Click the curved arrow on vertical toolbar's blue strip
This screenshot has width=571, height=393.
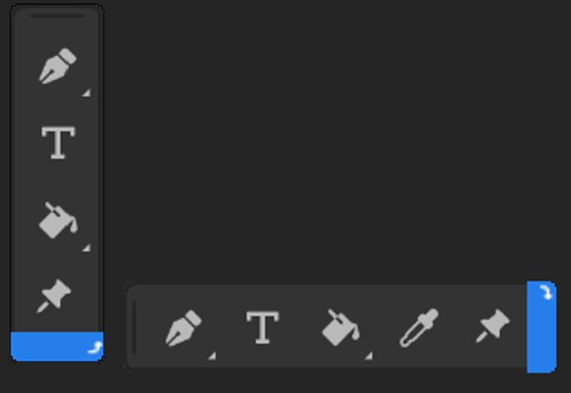coord(96,347)
